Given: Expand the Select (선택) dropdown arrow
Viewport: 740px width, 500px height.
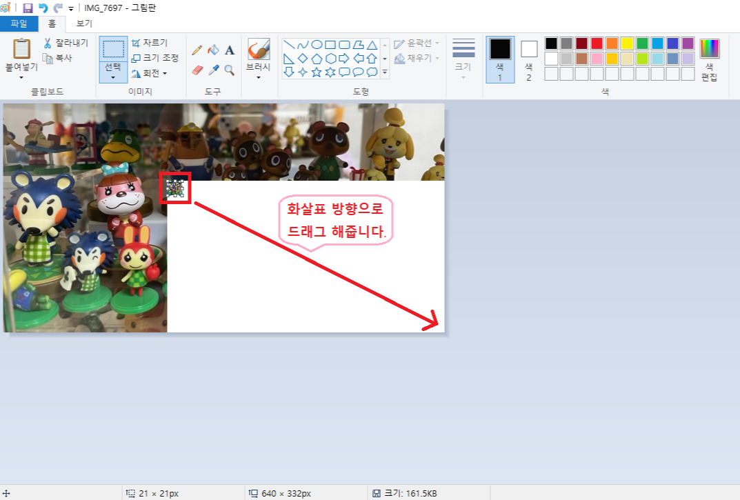Looking at the screenshot, I should pyautogui.click(x=113, y=77).
